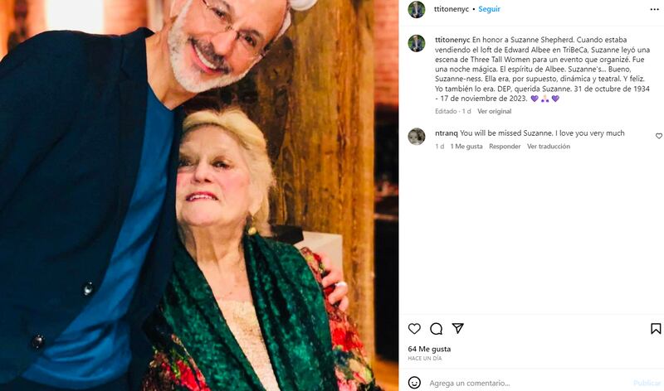This screenshot has width=664, height=391.
Task: Toggle save post bookmark icon
Action: coord(656,329)
